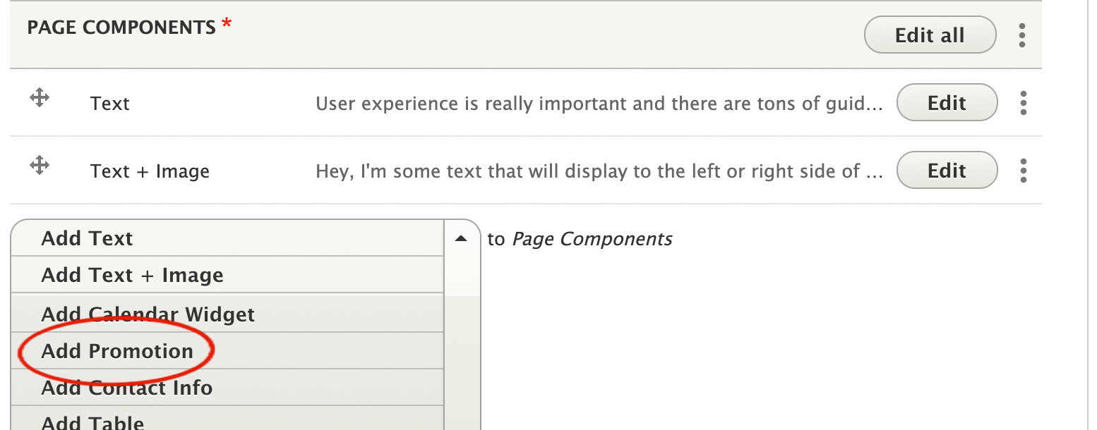Click the Text + Image type label

click(x=150, y=171)
